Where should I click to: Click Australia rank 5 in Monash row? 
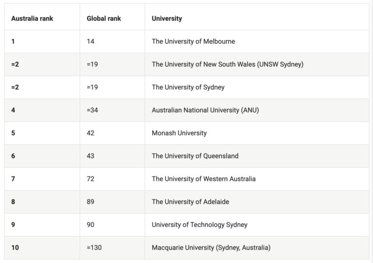pyautogui.click(x=13, y=133)
